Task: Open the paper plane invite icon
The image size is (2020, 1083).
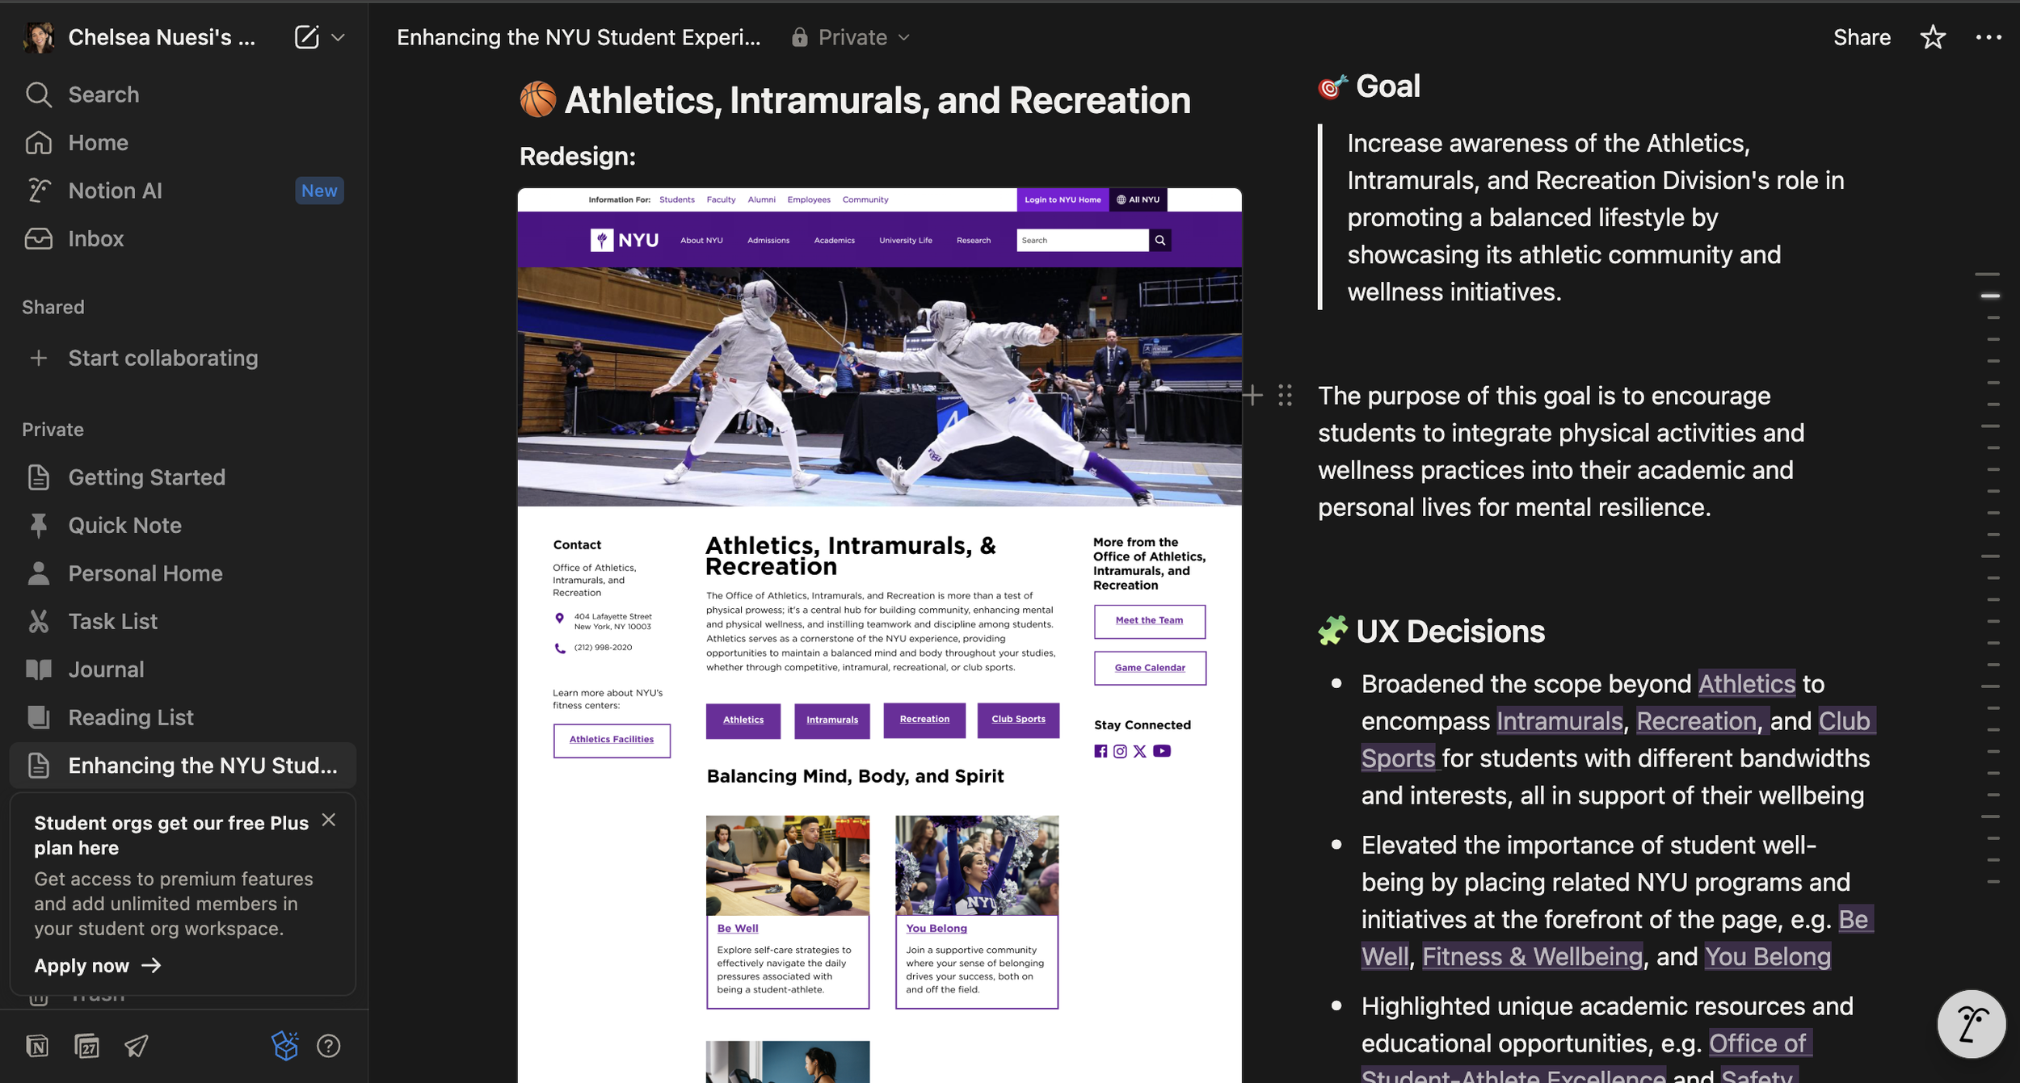Action: point(136,1046)
